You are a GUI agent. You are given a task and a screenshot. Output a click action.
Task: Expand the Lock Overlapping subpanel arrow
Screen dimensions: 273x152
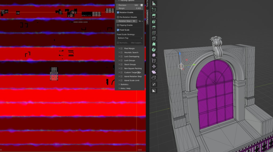[119, 57]
